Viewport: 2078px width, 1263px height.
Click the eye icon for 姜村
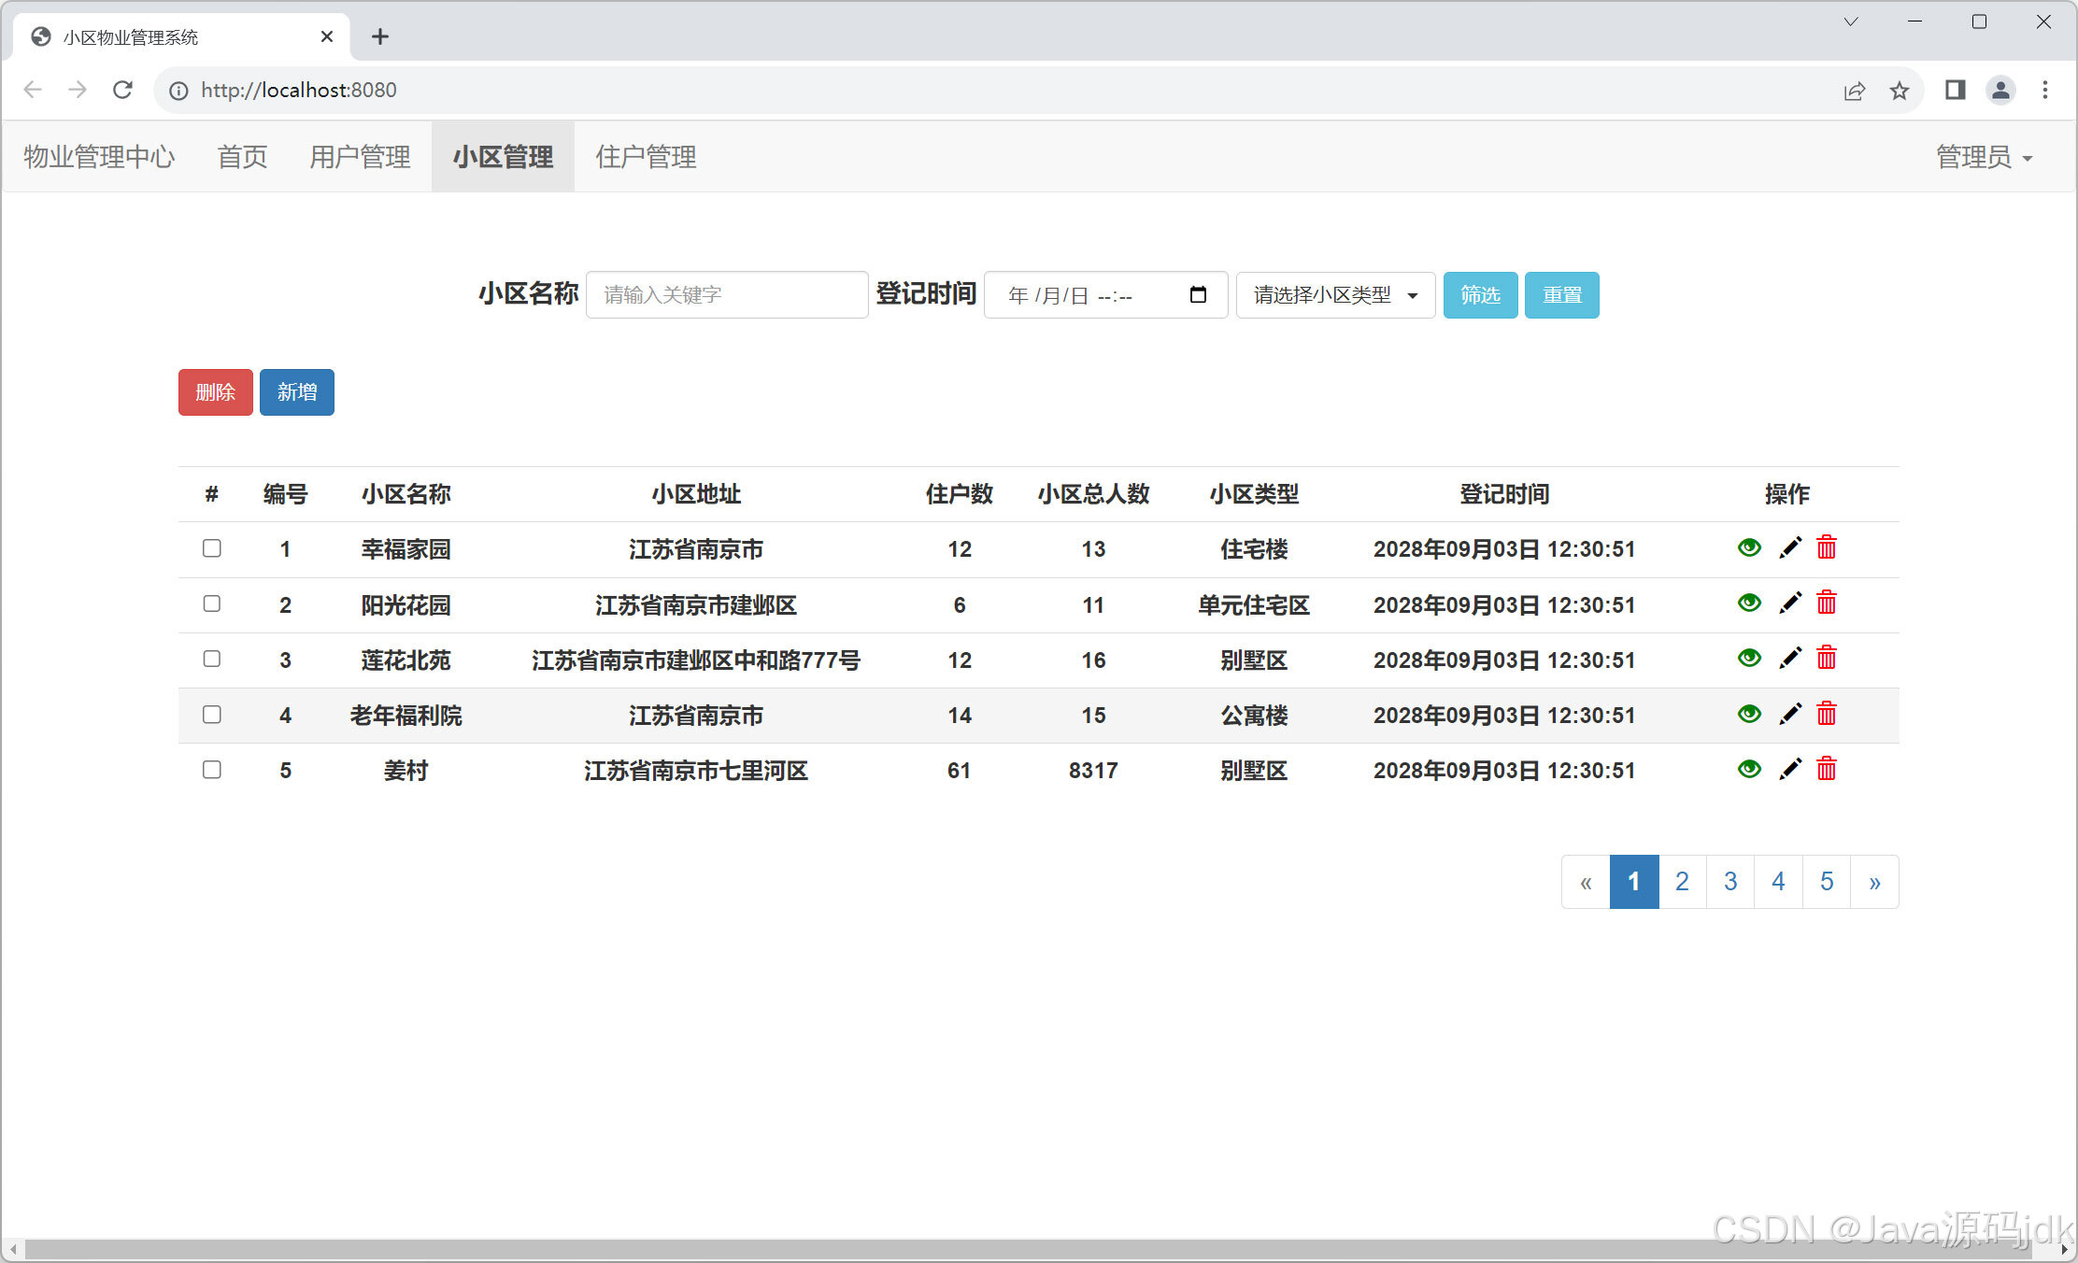(1749, 769)
